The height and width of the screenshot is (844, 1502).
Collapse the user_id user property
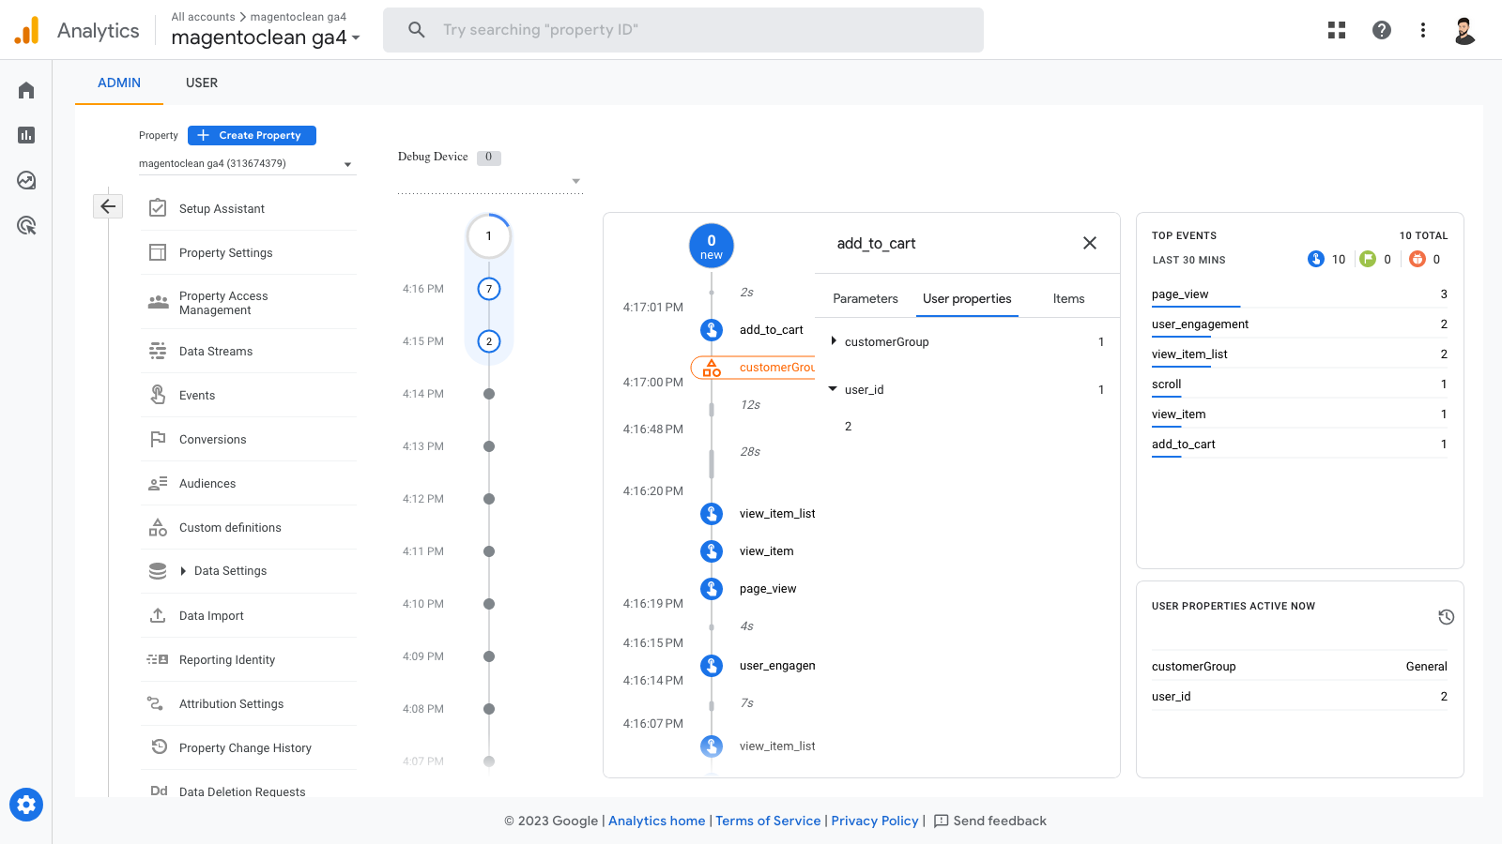833,389
